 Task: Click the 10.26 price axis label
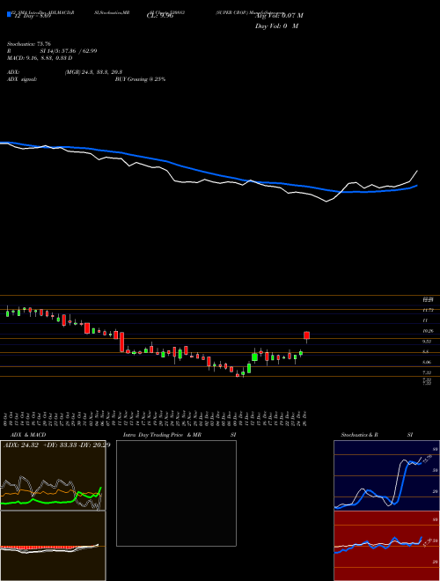428,331
